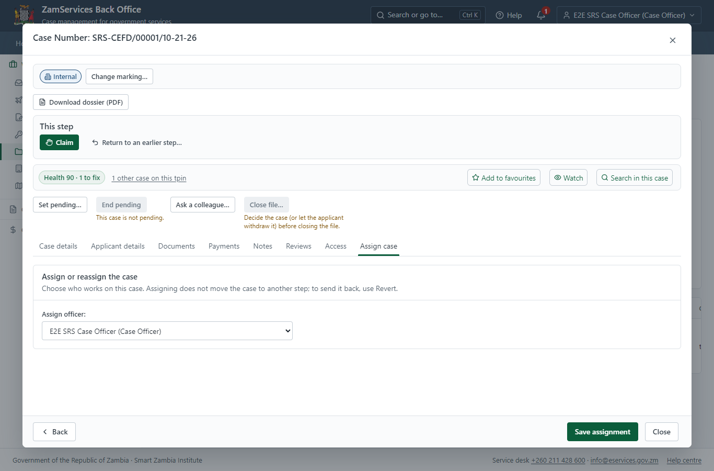Click the Close file button
The height and width of the screenshot is (471, 714).
pos(267,205)
